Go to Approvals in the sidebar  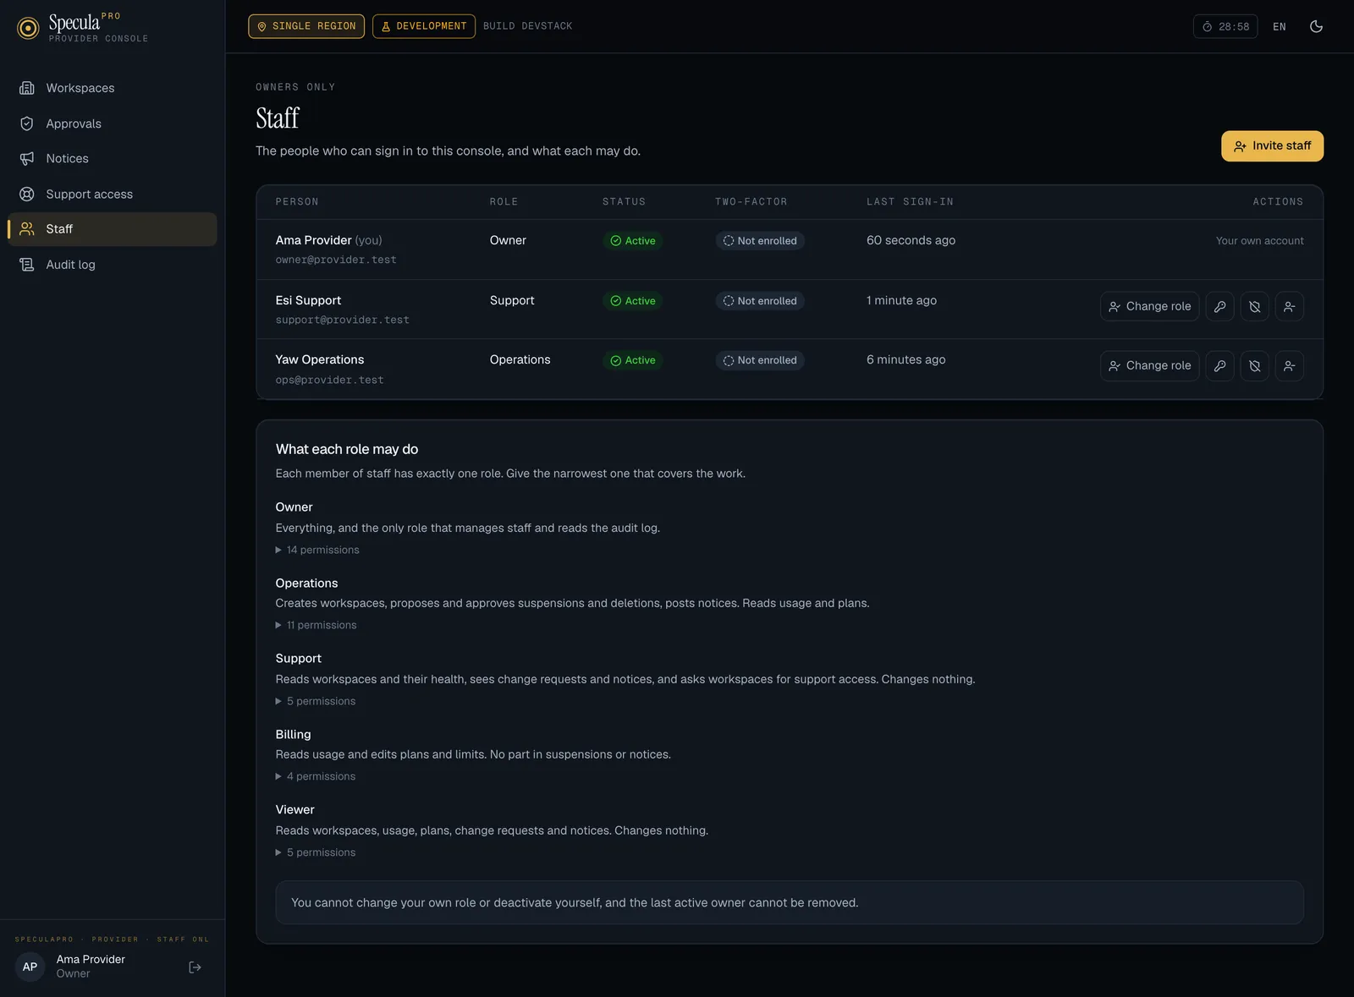[112, 123]
